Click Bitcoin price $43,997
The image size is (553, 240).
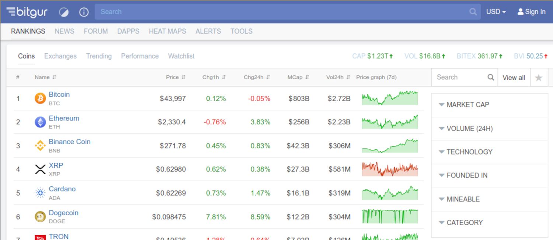(x=173, y=99)
